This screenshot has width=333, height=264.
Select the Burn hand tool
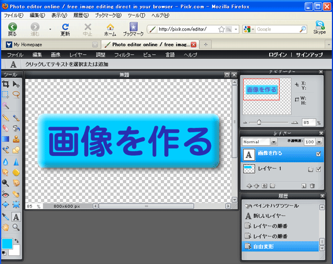click(16, 183)
